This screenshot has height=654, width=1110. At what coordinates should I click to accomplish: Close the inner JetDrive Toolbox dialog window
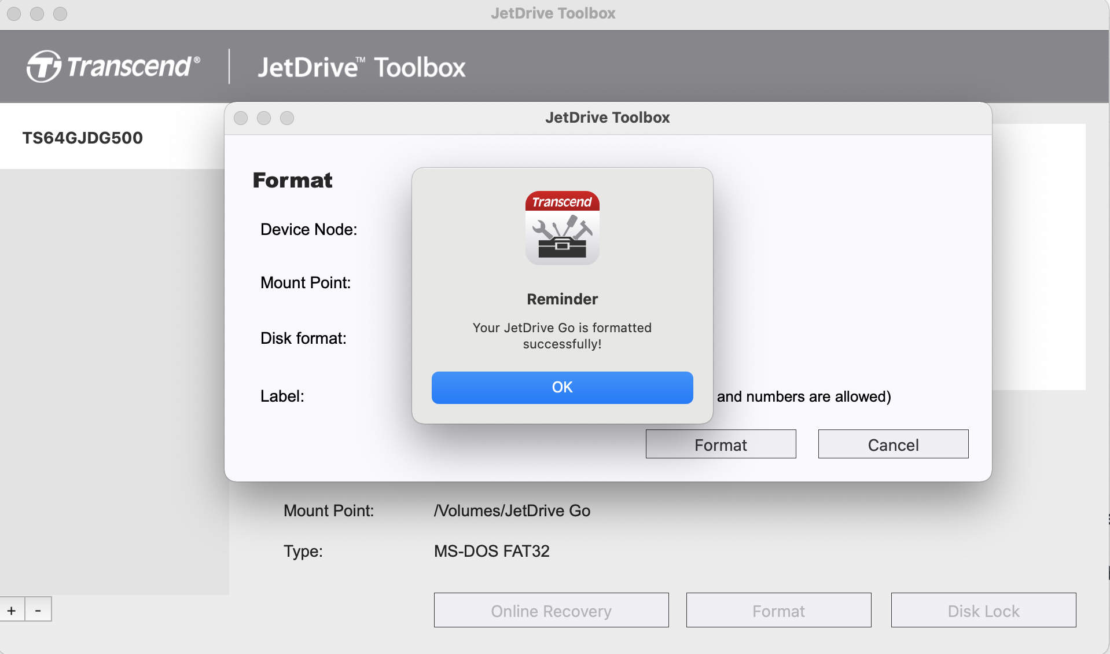coord(241,118)
